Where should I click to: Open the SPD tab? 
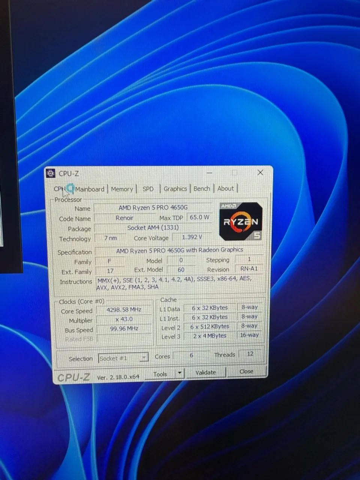tap(148, 189)
